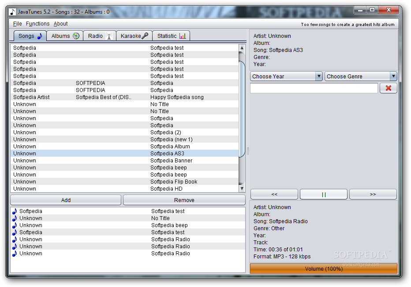Click Softpedia Best of (DIS.. album cell
The image size is (411, 287).
pos(104,97)
